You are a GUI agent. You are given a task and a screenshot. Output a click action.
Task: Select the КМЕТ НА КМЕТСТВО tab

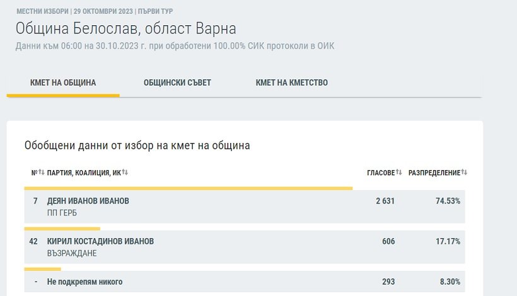click(291, 83)
